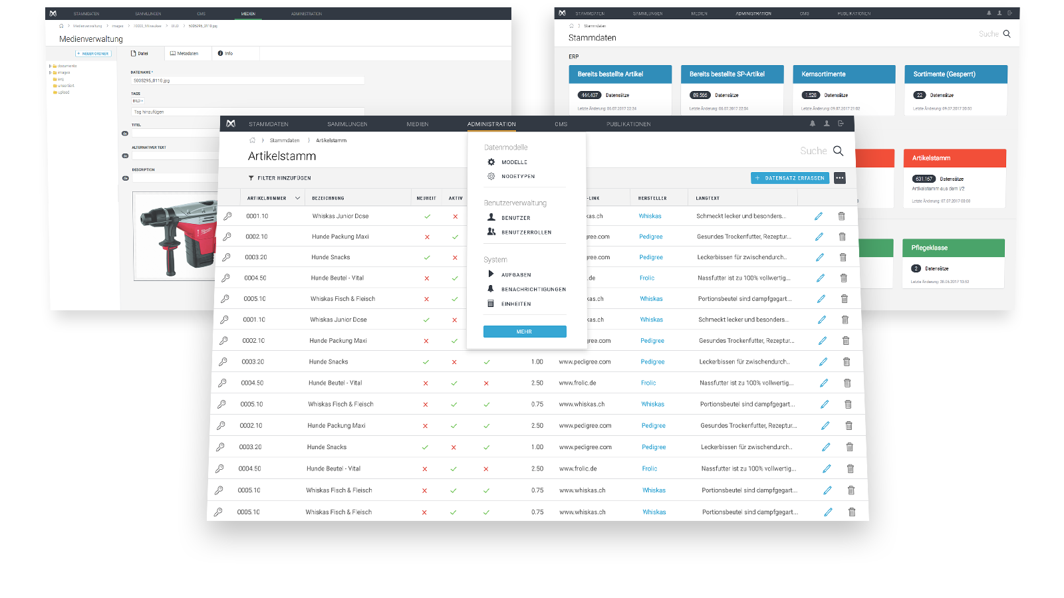Screen dimensions: 1064x598
Task: Click the Mehr button in the admin menu
Action: point(525,331)
